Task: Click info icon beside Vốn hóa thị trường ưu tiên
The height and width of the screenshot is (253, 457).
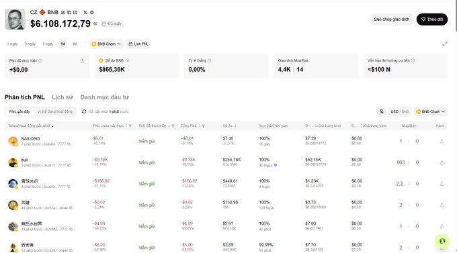Action: (413, 60)
